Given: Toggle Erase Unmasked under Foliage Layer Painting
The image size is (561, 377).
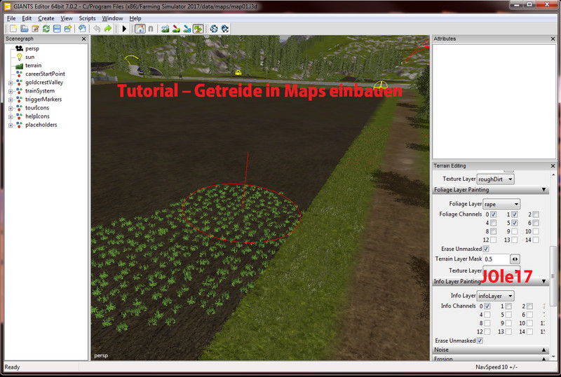Looking at the screenshot, I should coord(486,249).
